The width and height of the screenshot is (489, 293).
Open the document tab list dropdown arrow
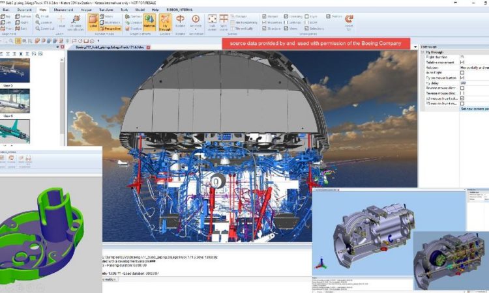(x=415, y=48)
